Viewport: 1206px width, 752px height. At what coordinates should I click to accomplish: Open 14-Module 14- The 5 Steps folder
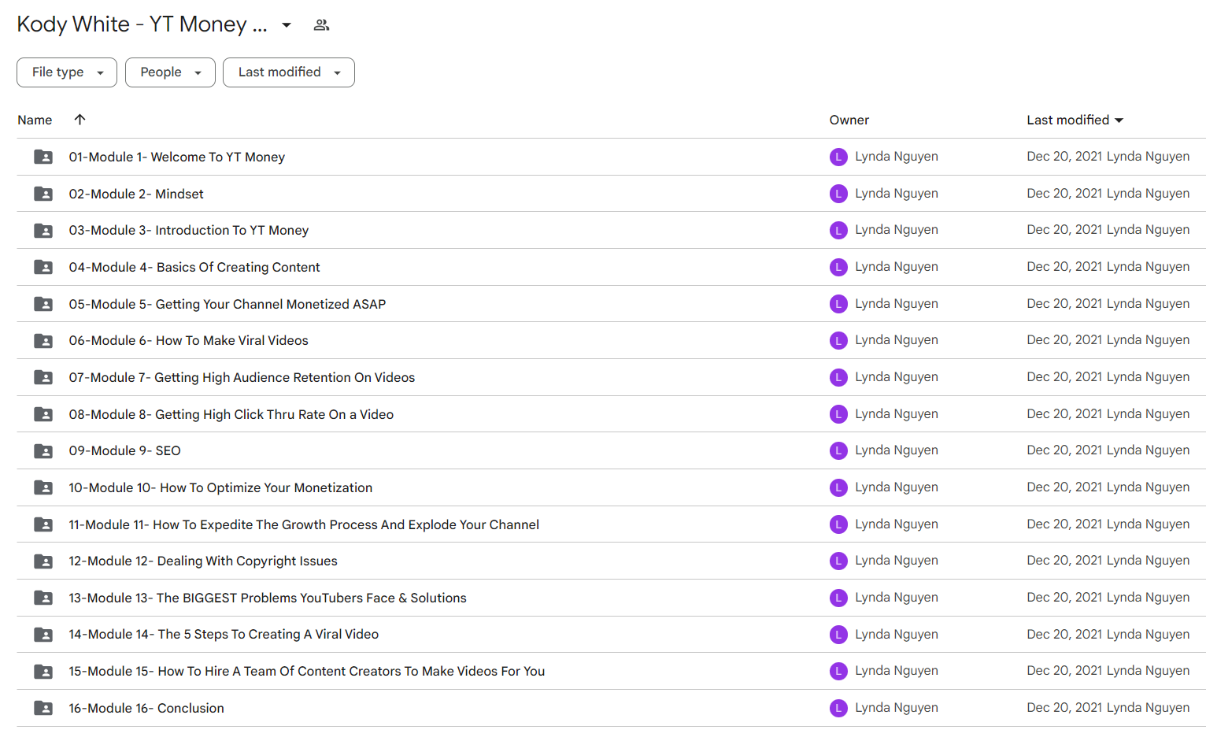(x=224, y=634)
